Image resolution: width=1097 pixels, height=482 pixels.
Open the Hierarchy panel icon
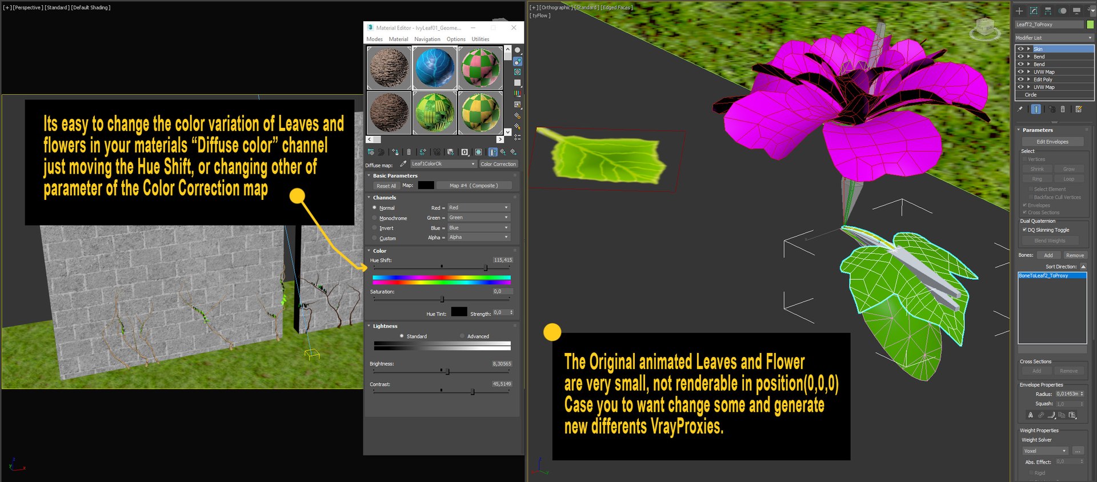(1048, 11)
